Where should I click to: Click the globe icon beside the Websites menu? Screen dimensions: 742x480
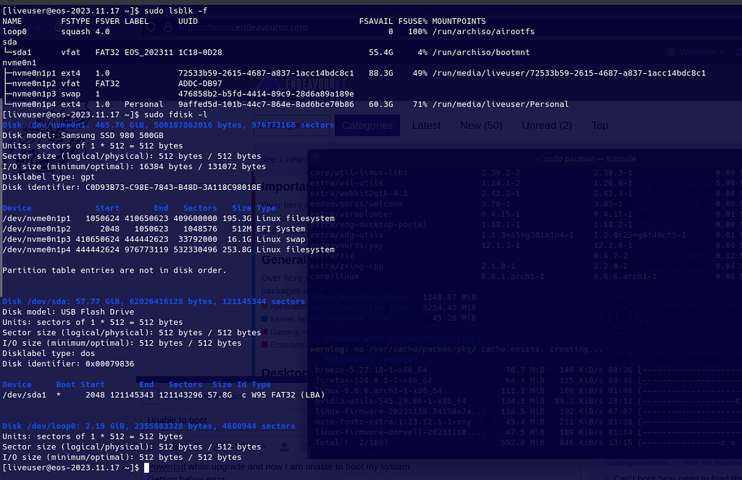click(672, 52)
